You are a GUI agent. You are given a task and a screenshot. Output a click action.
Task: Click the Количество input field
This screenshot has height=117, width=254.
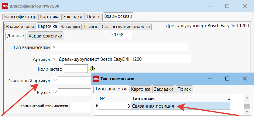pyautogui.click(x=76, y=69)
